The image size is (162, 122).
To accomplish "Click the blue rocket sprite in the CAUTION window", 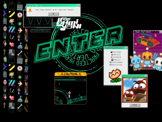I will tap(69, 96).
